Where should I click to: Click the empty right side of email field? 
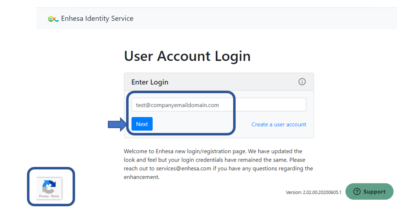pos(271,105)
